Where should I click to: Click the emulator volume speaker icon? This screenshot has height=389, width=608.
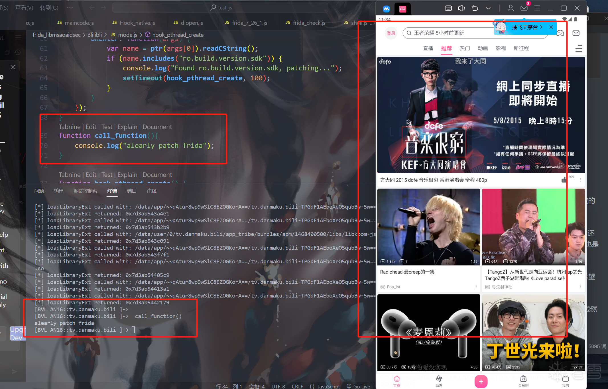coord(461,8)
